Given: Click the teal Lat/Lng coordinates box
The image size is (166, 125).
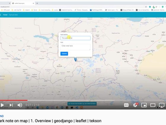Looking at the screenshot, I should (x=82, y=104).
